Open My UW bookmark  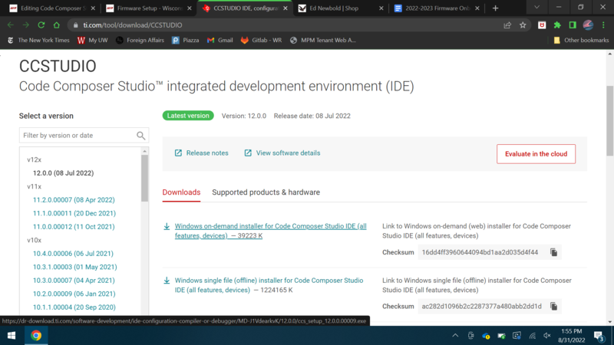tap(92, 40)
